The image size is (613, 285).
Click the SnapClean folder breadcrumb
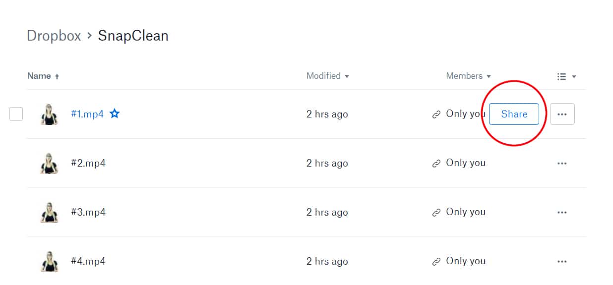(x=133, y=36)
